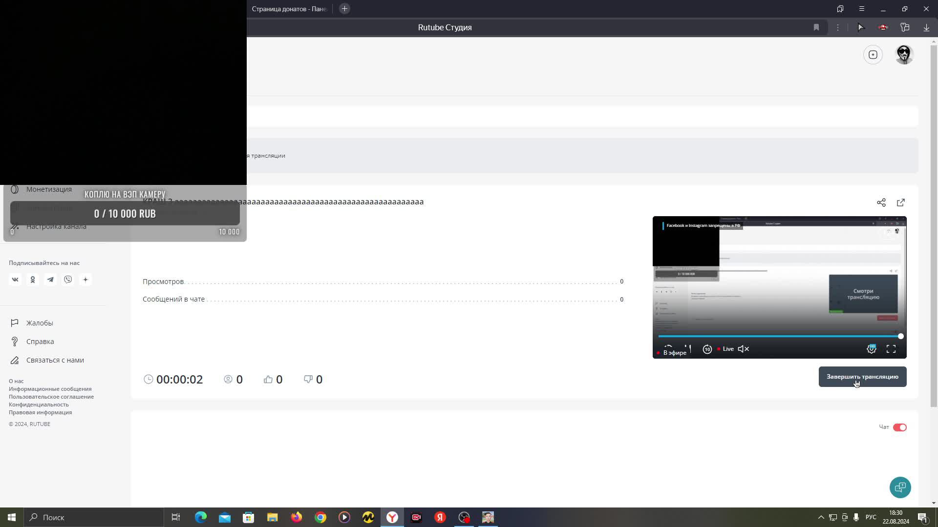Pause the stream preview player

[687, 348]
